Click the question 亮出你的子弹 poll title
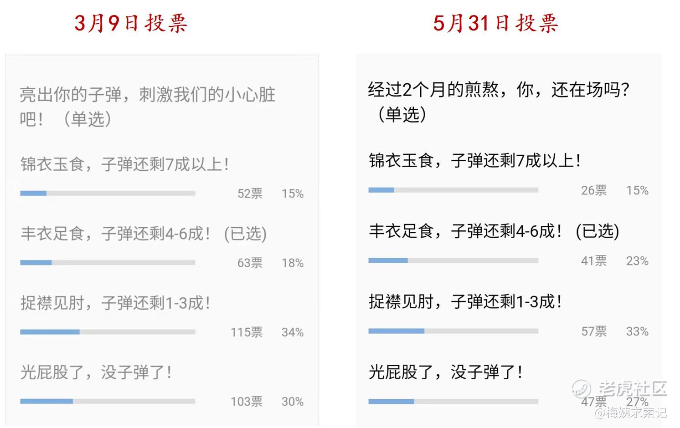The height and width of the screenshot is (428, 680). point(147,107)
